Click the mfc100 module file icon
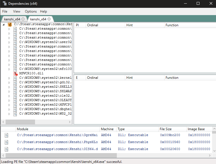The image size is (216, 164). tap(15, 69)
